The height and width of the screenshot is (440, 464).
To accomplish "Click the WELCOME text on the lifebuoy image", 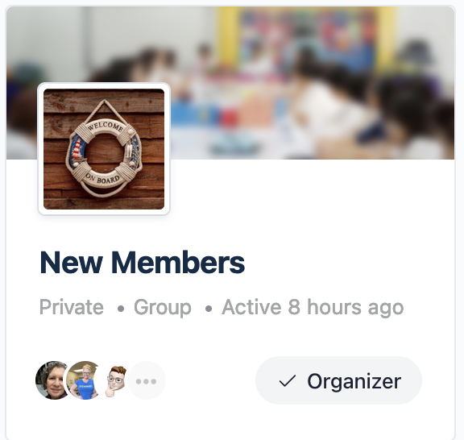I will 106,127.
